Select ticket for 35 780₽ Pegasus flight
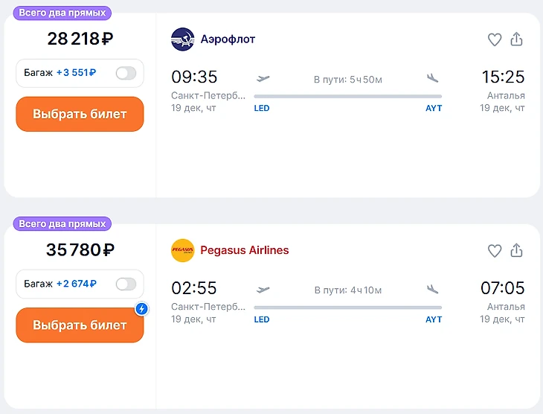The image size is (543, 414). click(80, 325)
